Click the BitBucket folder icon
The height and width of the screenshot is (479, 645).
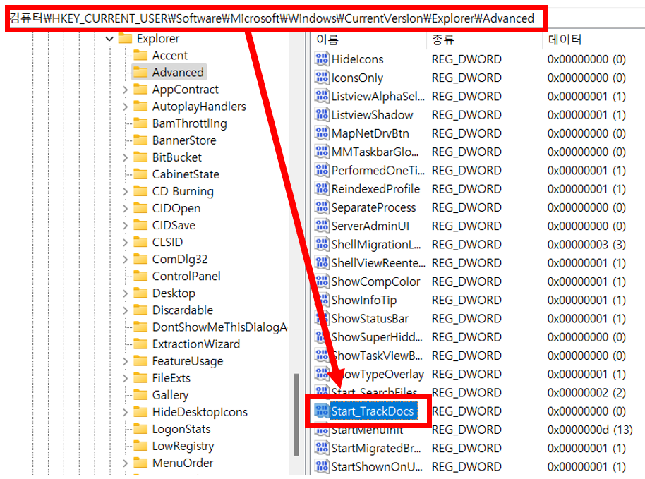point(140,157)
